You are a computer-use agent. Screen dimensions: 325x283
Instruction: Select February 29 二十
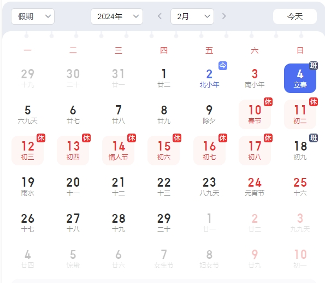(x=164, y=223)
